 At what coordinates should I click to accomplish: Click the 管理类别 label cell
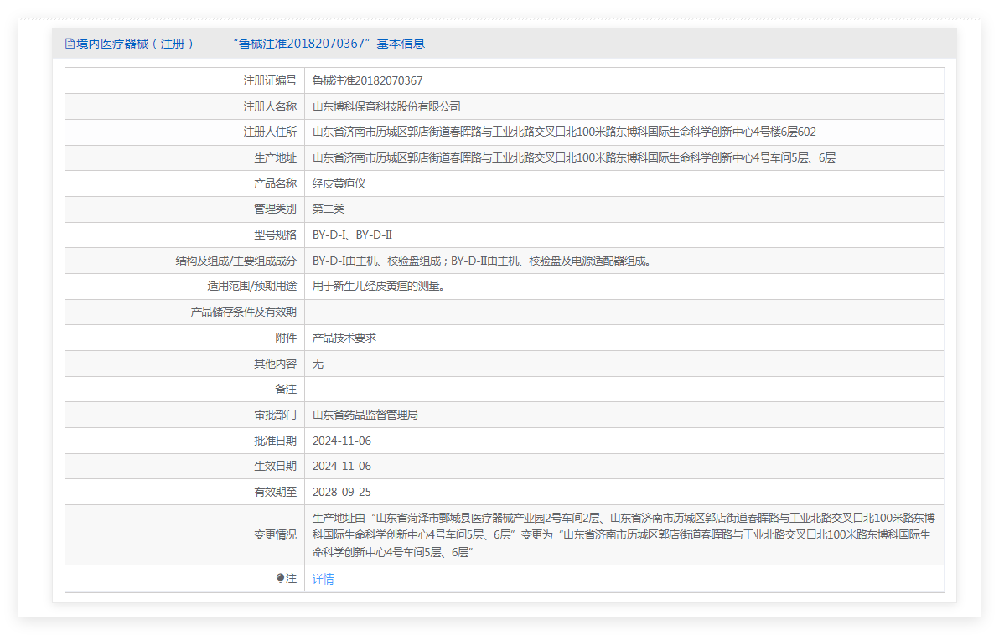pos(184,209)
